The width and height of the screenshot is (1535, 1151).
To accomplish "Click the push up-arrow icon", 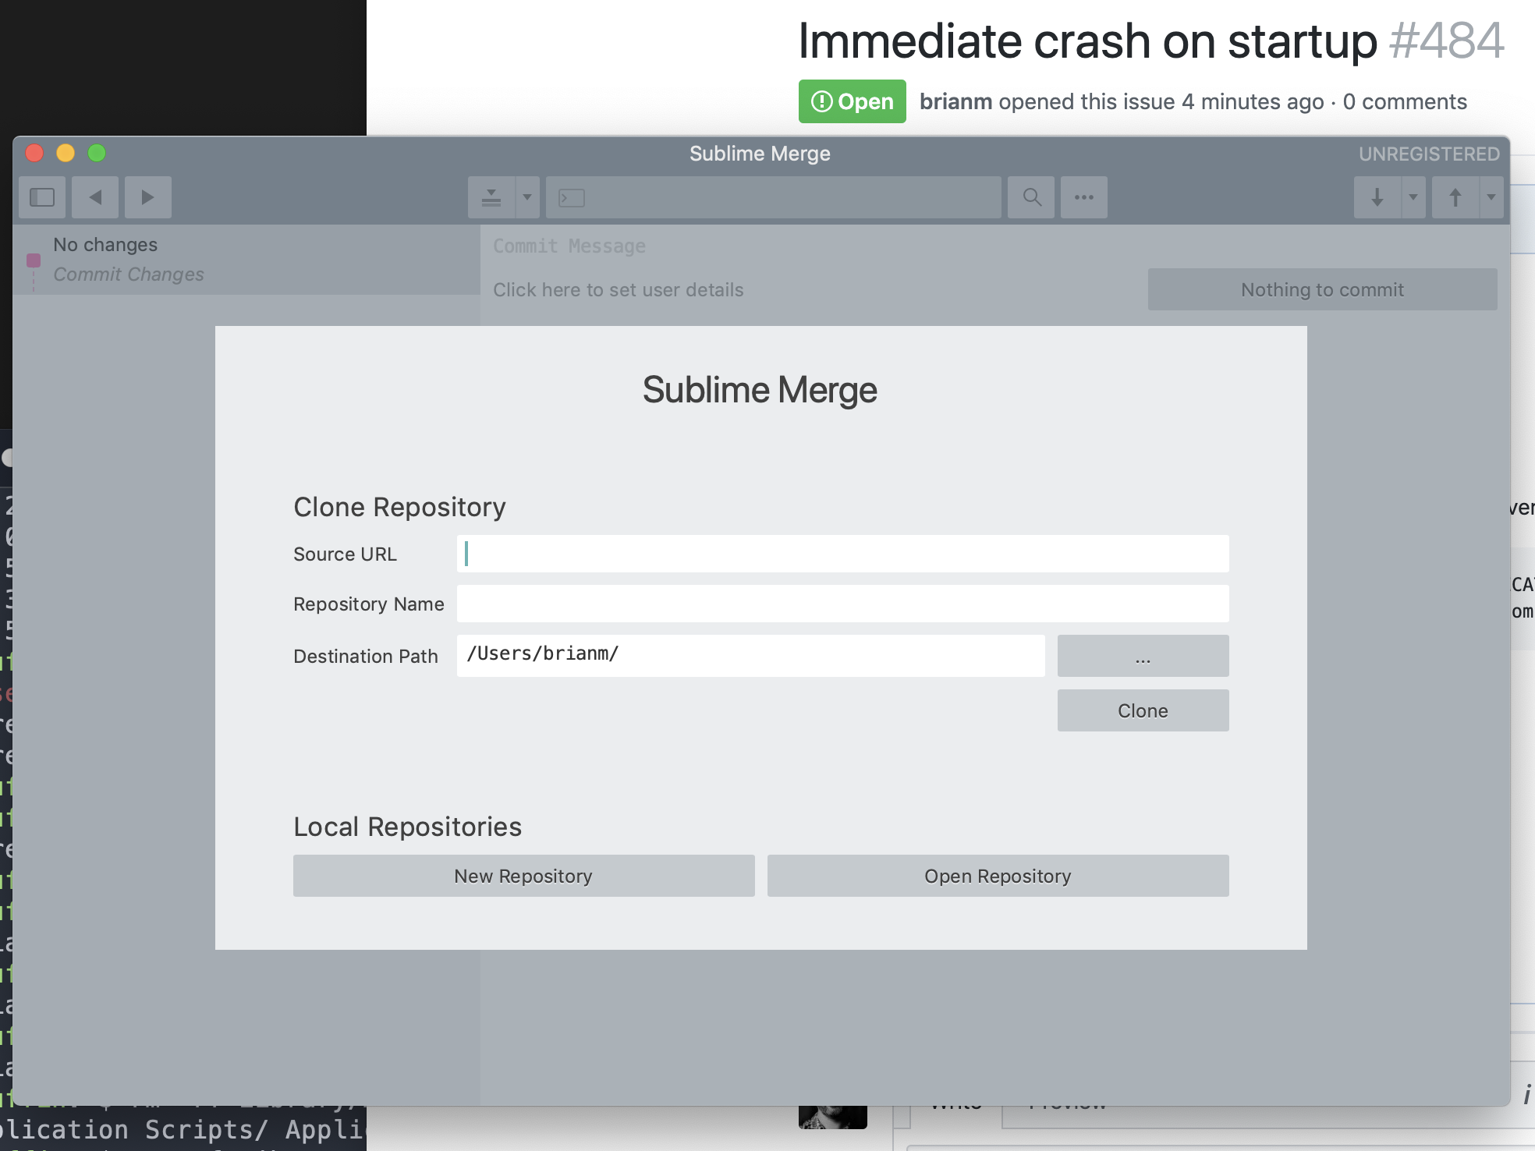I will (1455, 197).
